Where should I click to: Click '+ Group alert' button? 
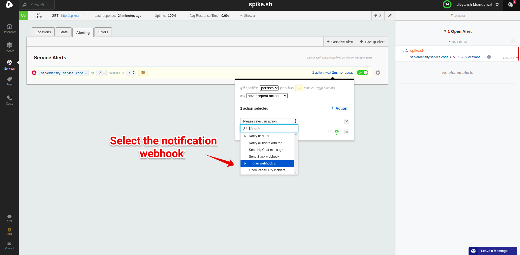coord(372,42)
